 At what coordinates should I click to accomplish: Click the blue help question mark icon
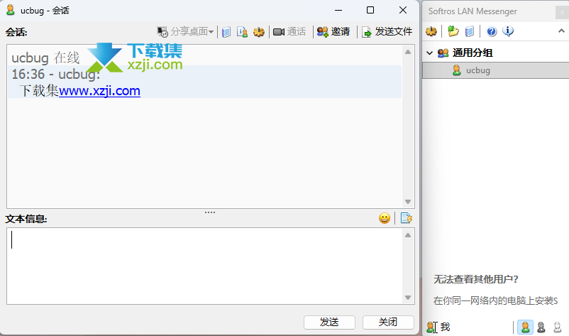pos(491,31)
